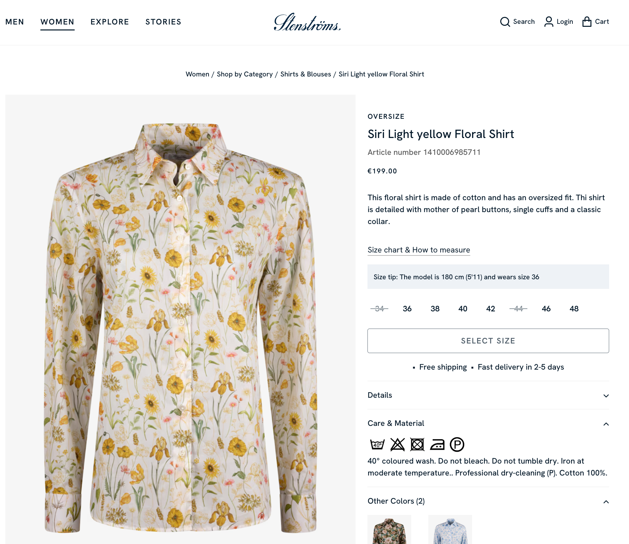Screen dimensions: 629x544
Task: Open Size chart & How to measure link
Action: [x=419, y=250]
